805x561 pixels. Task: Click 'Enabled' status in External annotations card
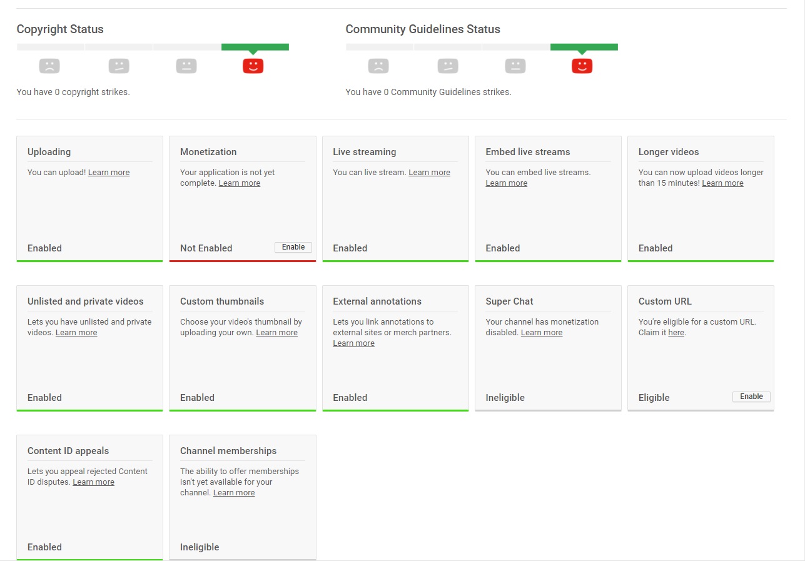click(350, 398)
